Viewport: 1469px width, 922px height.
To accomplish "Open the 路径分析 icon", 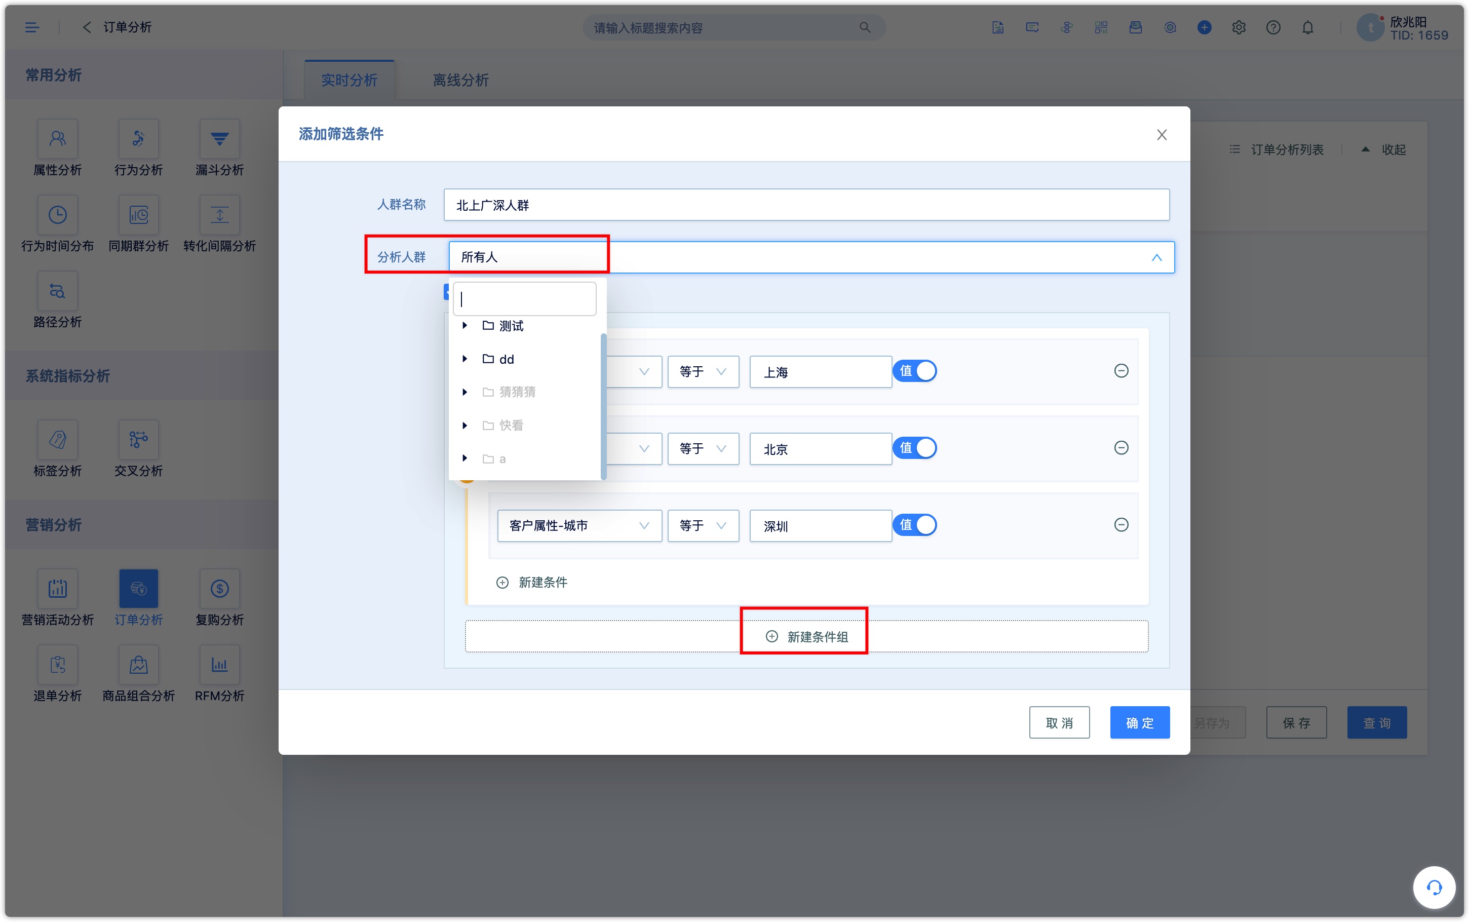I will pos(57,291).
